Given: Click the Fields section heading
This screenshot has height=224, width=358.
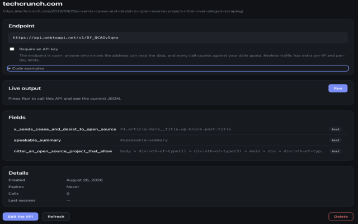Looking at the screenshot, I should (17, 117).
